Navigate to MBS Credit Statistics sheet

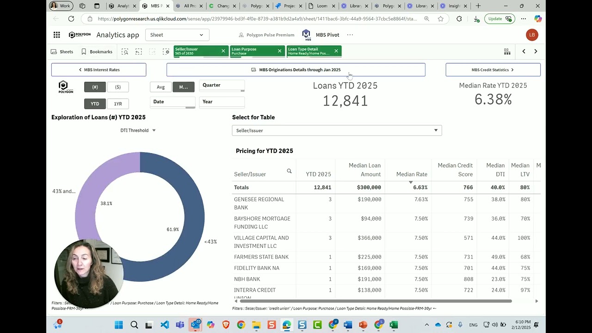pos(493,70)
